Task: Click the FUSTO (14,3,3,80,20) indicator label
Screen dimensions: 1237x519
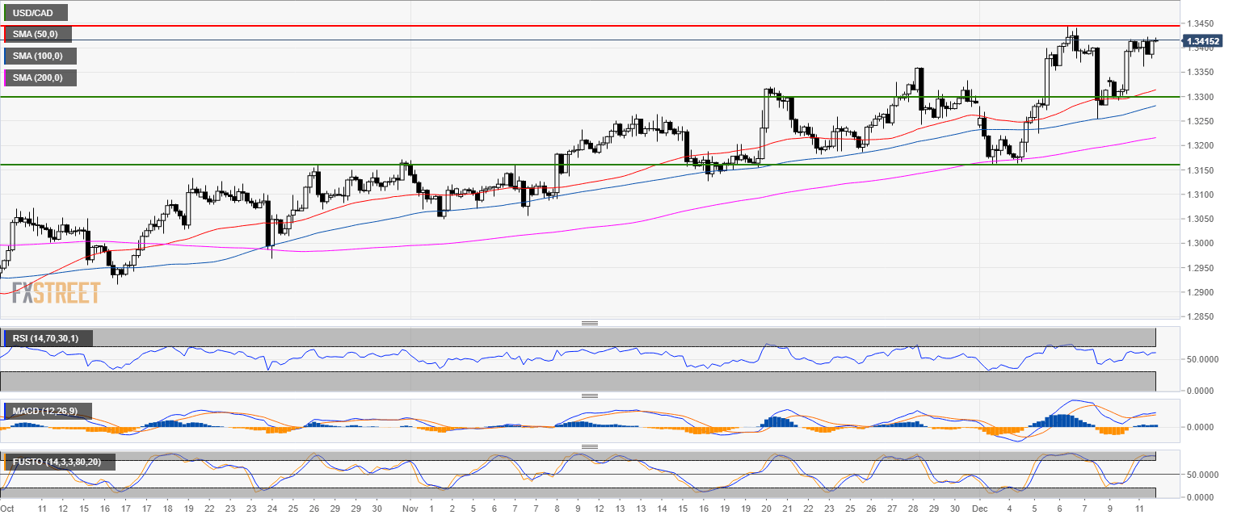Action: (58, 462)
